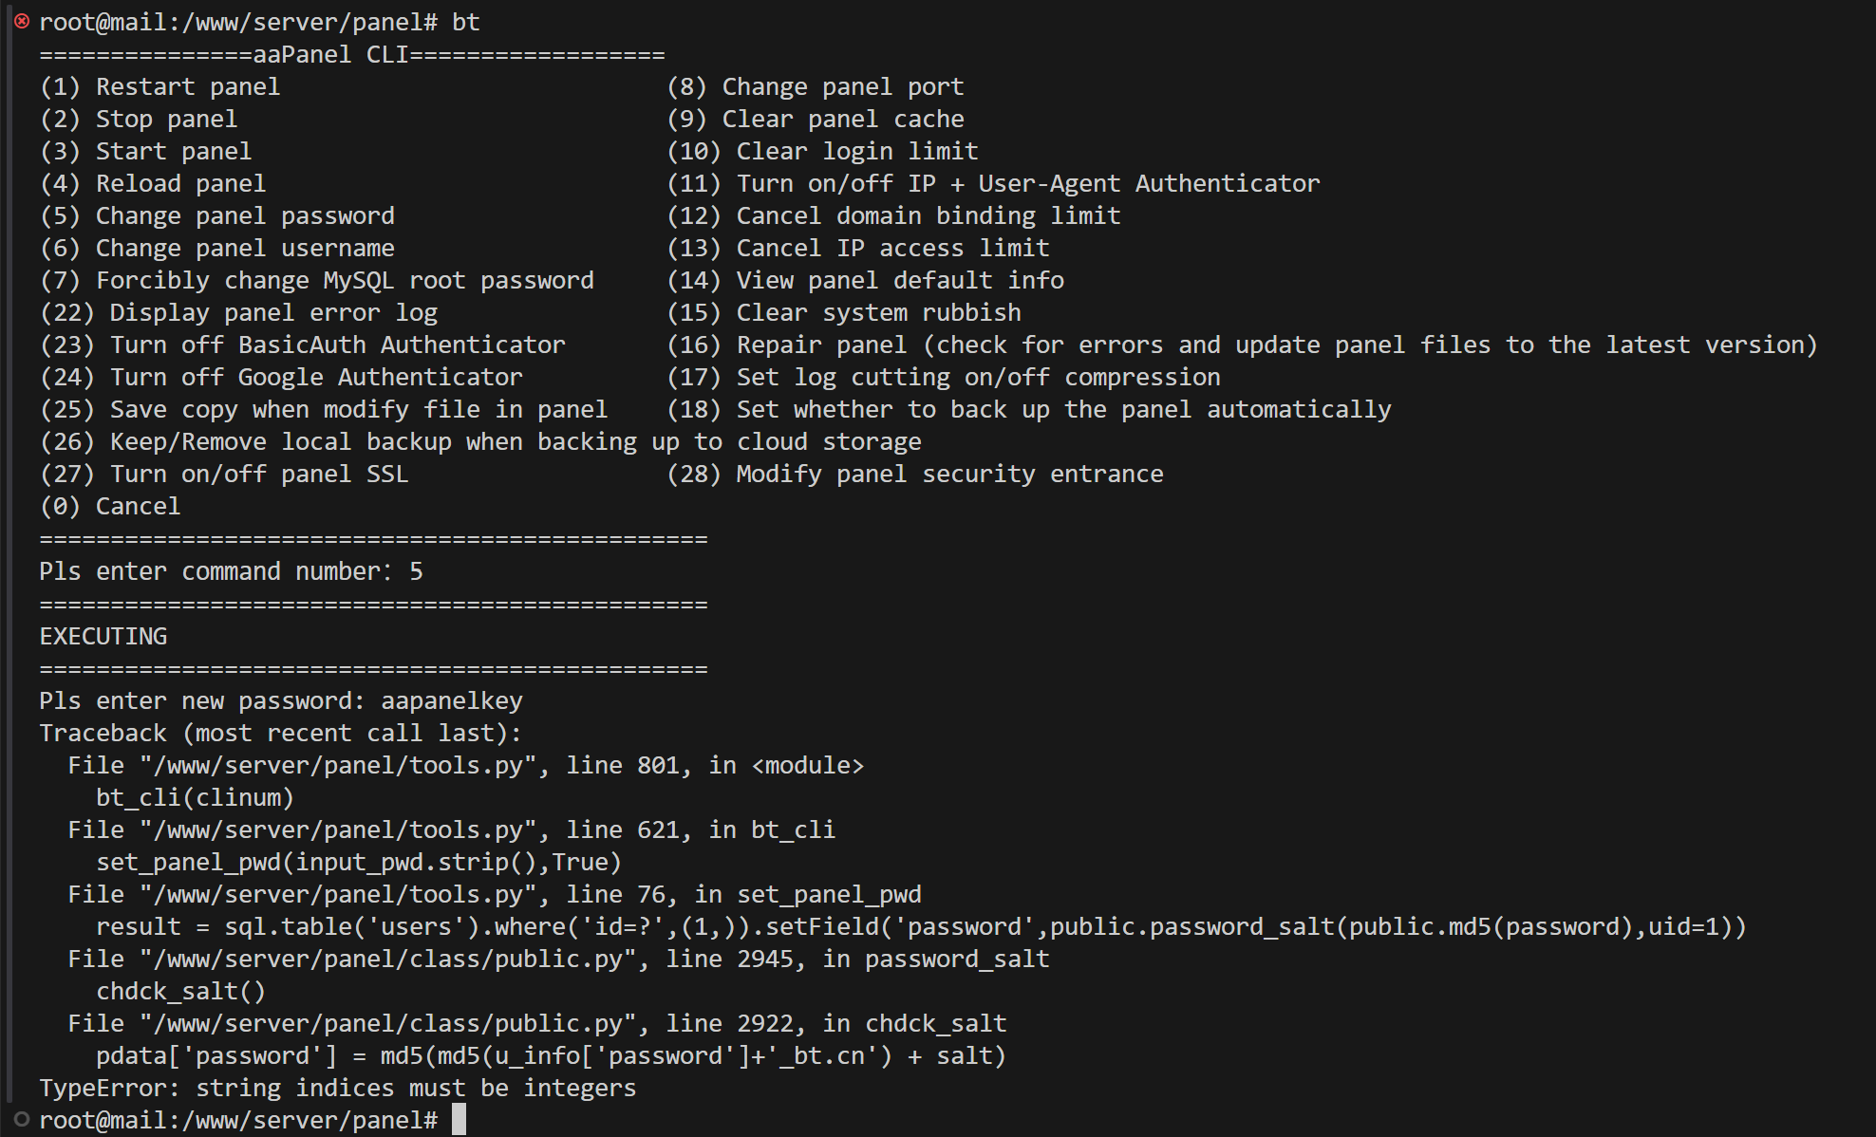Open the public.py path on the line 2922 traceback
The height and width of the screenshot is (1137, 1876).
[x=388, y=1024]
